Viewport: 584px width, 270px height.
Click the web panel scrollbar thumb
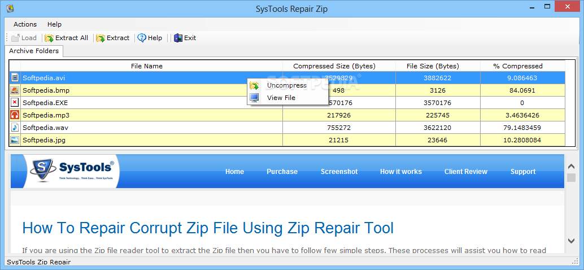[x=571, y=177]
